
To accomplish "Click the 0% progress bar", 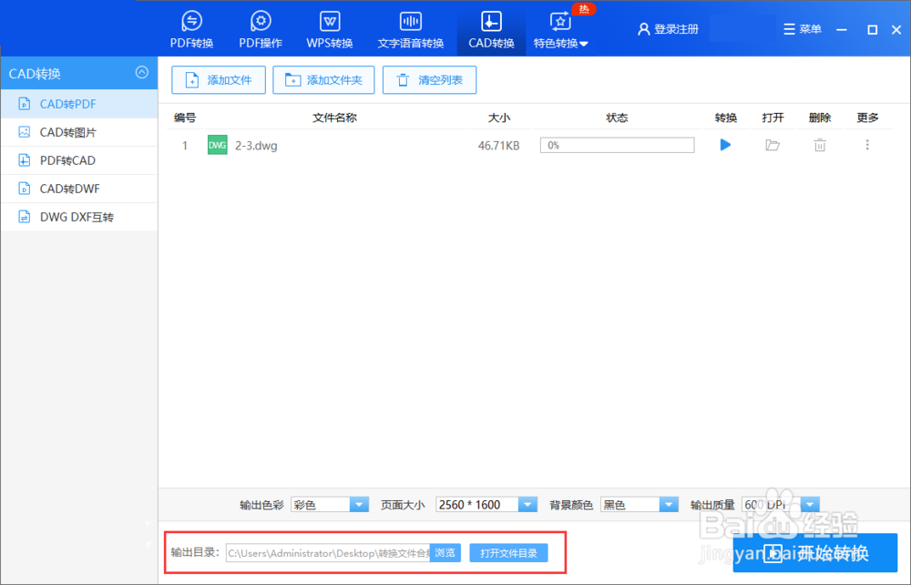I will [617, 145].
